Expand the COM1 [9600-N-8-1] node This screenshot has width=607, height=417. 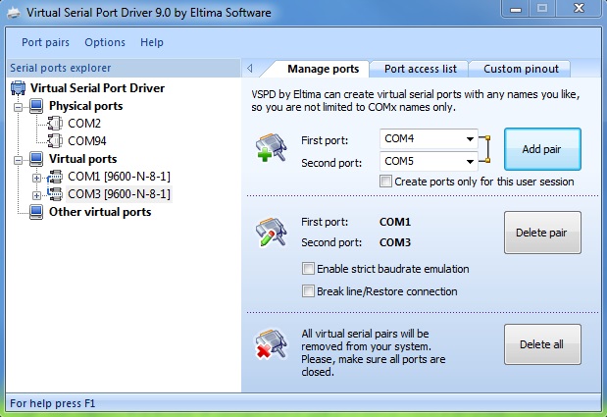[x=36, y=178]
